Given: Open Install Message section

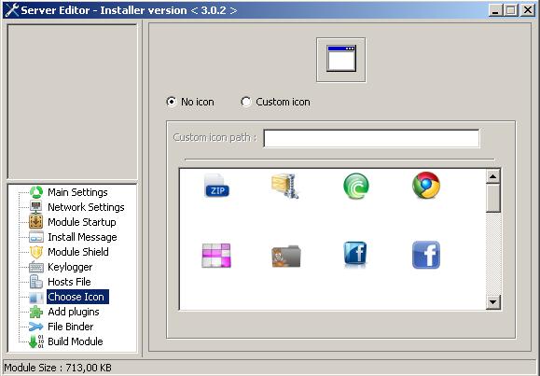Looking at the screenshot, I should tap(82, 237).
